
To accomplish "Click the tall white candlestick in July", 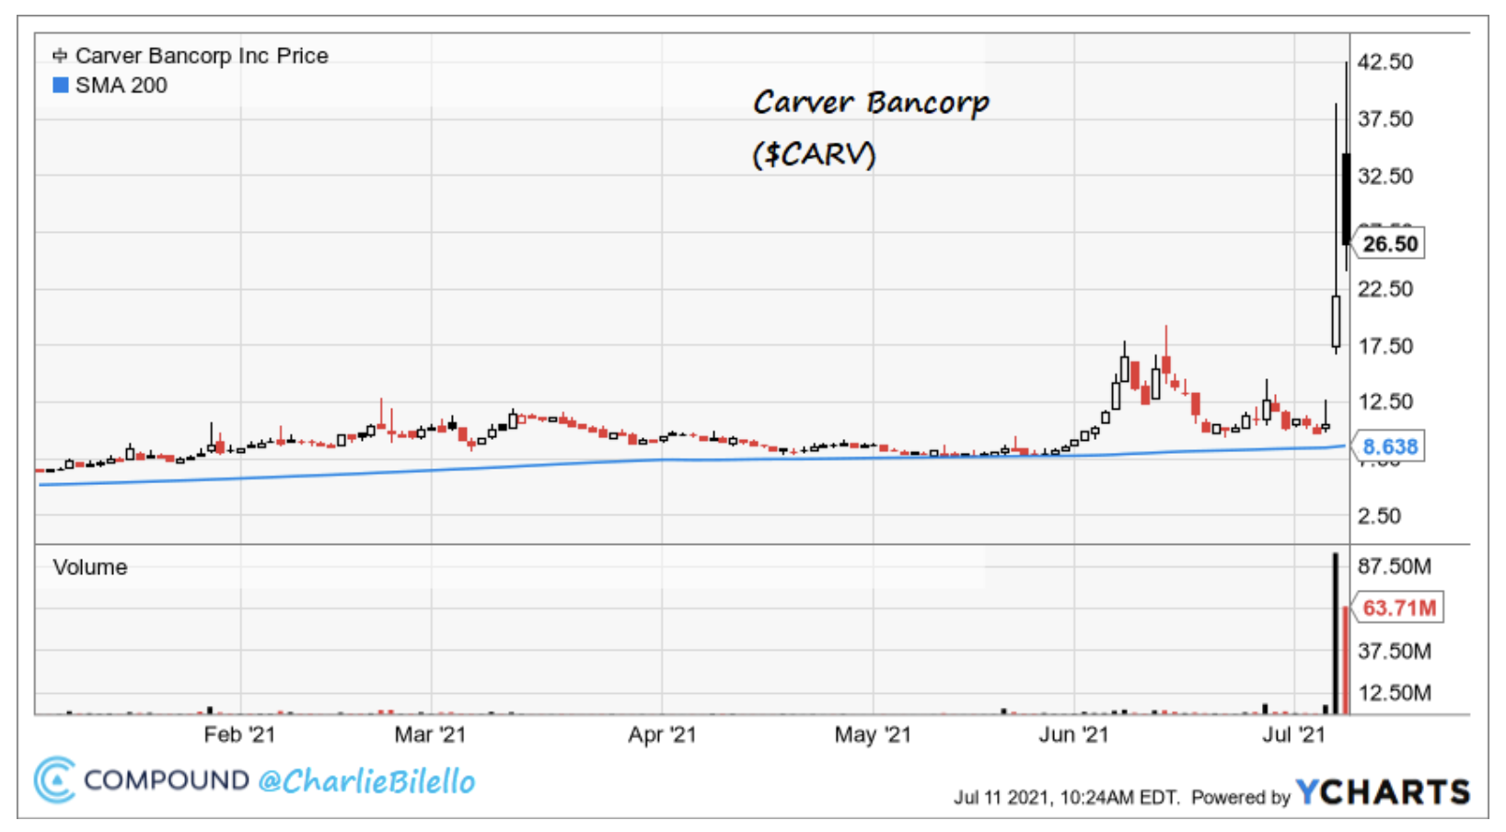I will [1336, 321].
